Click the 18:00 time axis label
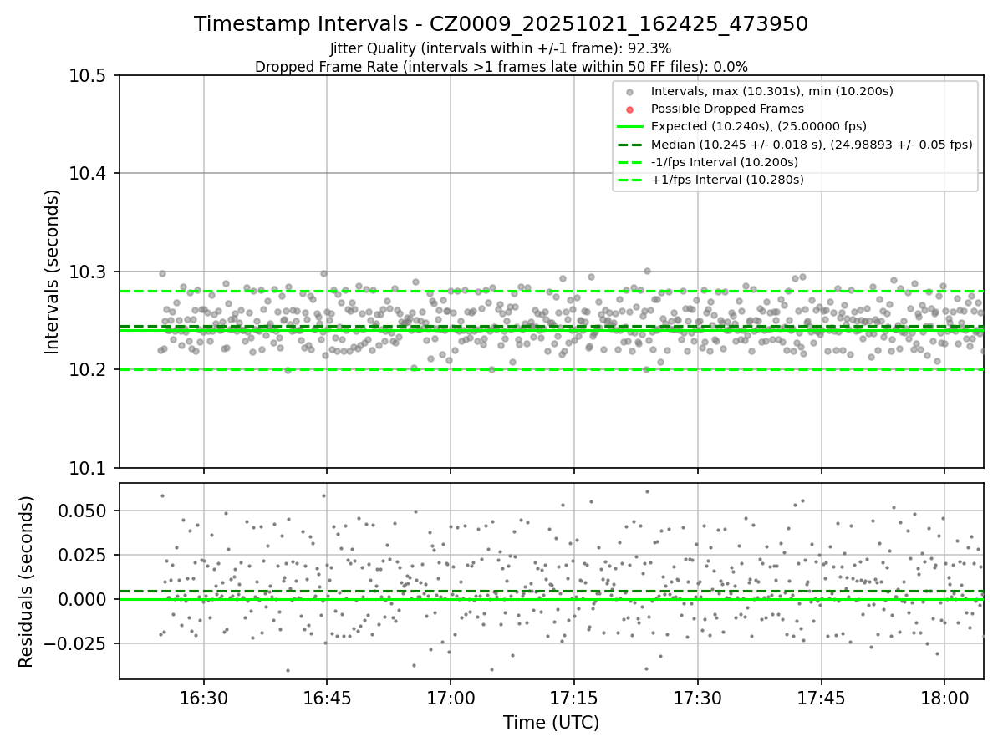The width and height of the screenshot is (1003, 752). click(x=944, y=697)
